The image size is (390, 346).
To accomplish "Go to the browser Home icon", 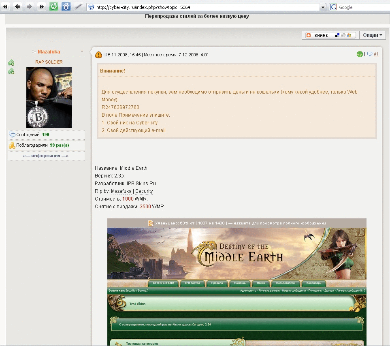I will tap(66, 7).
